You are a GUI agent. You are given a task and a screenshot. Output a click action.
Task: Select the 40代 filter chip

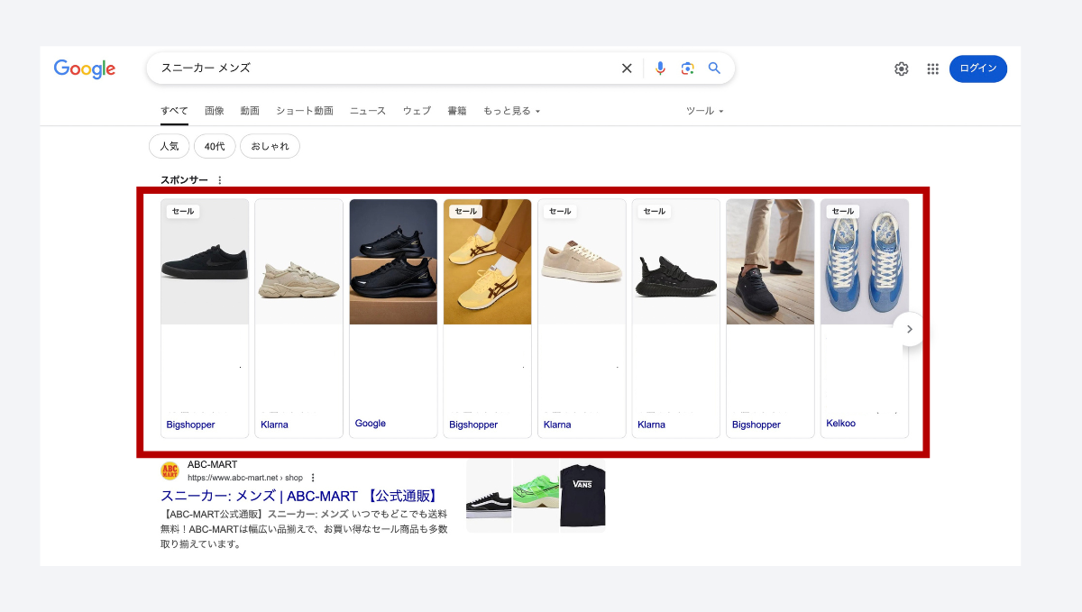(215, 146)
